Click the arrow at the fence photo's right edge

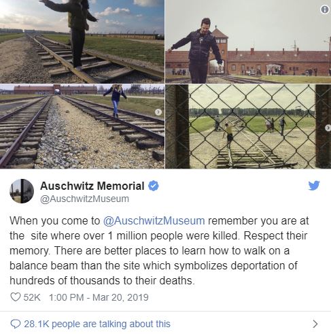click(328, 128)
